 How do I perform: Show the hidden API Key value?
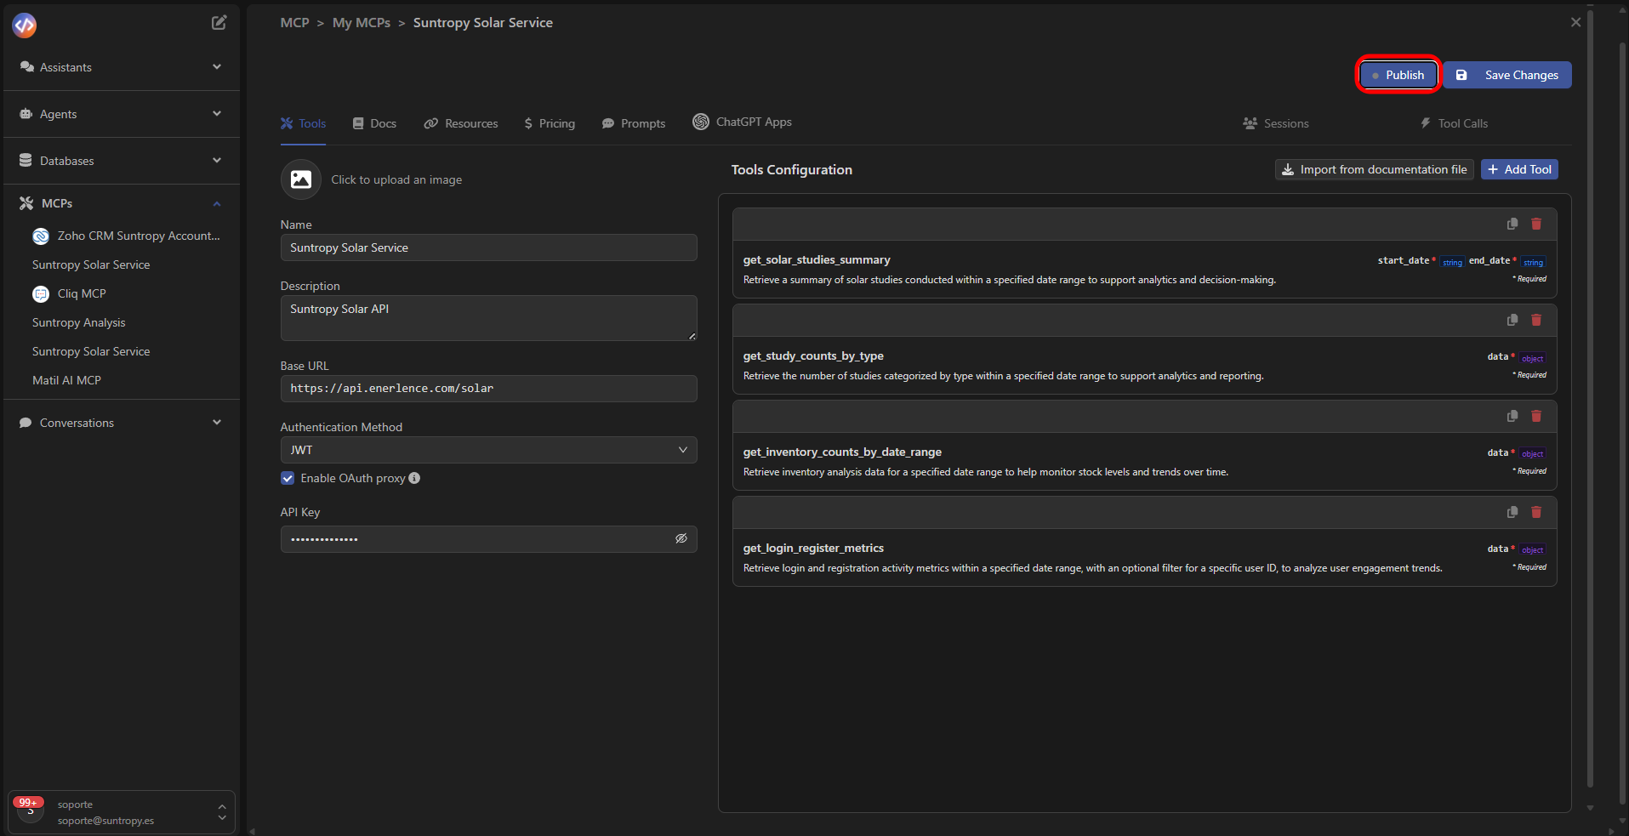pos(681,539)
